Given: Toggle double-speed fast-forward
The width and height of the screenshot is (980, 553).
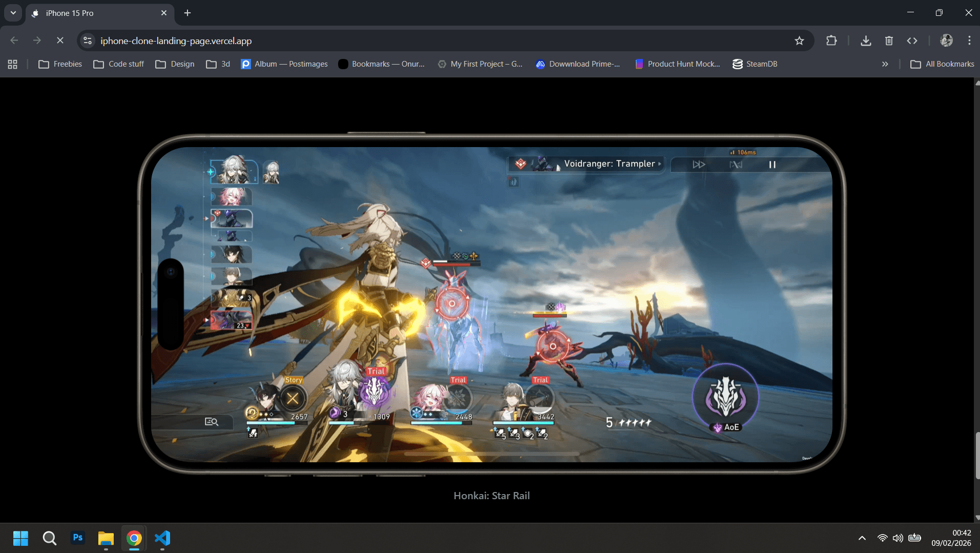Looking at the screenshot, I should click(698, 165).
